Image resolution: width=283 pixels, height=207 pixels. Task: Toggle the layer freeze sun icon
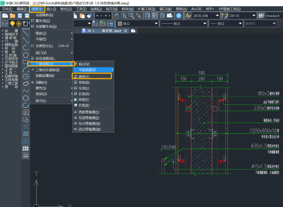point(19,24)
